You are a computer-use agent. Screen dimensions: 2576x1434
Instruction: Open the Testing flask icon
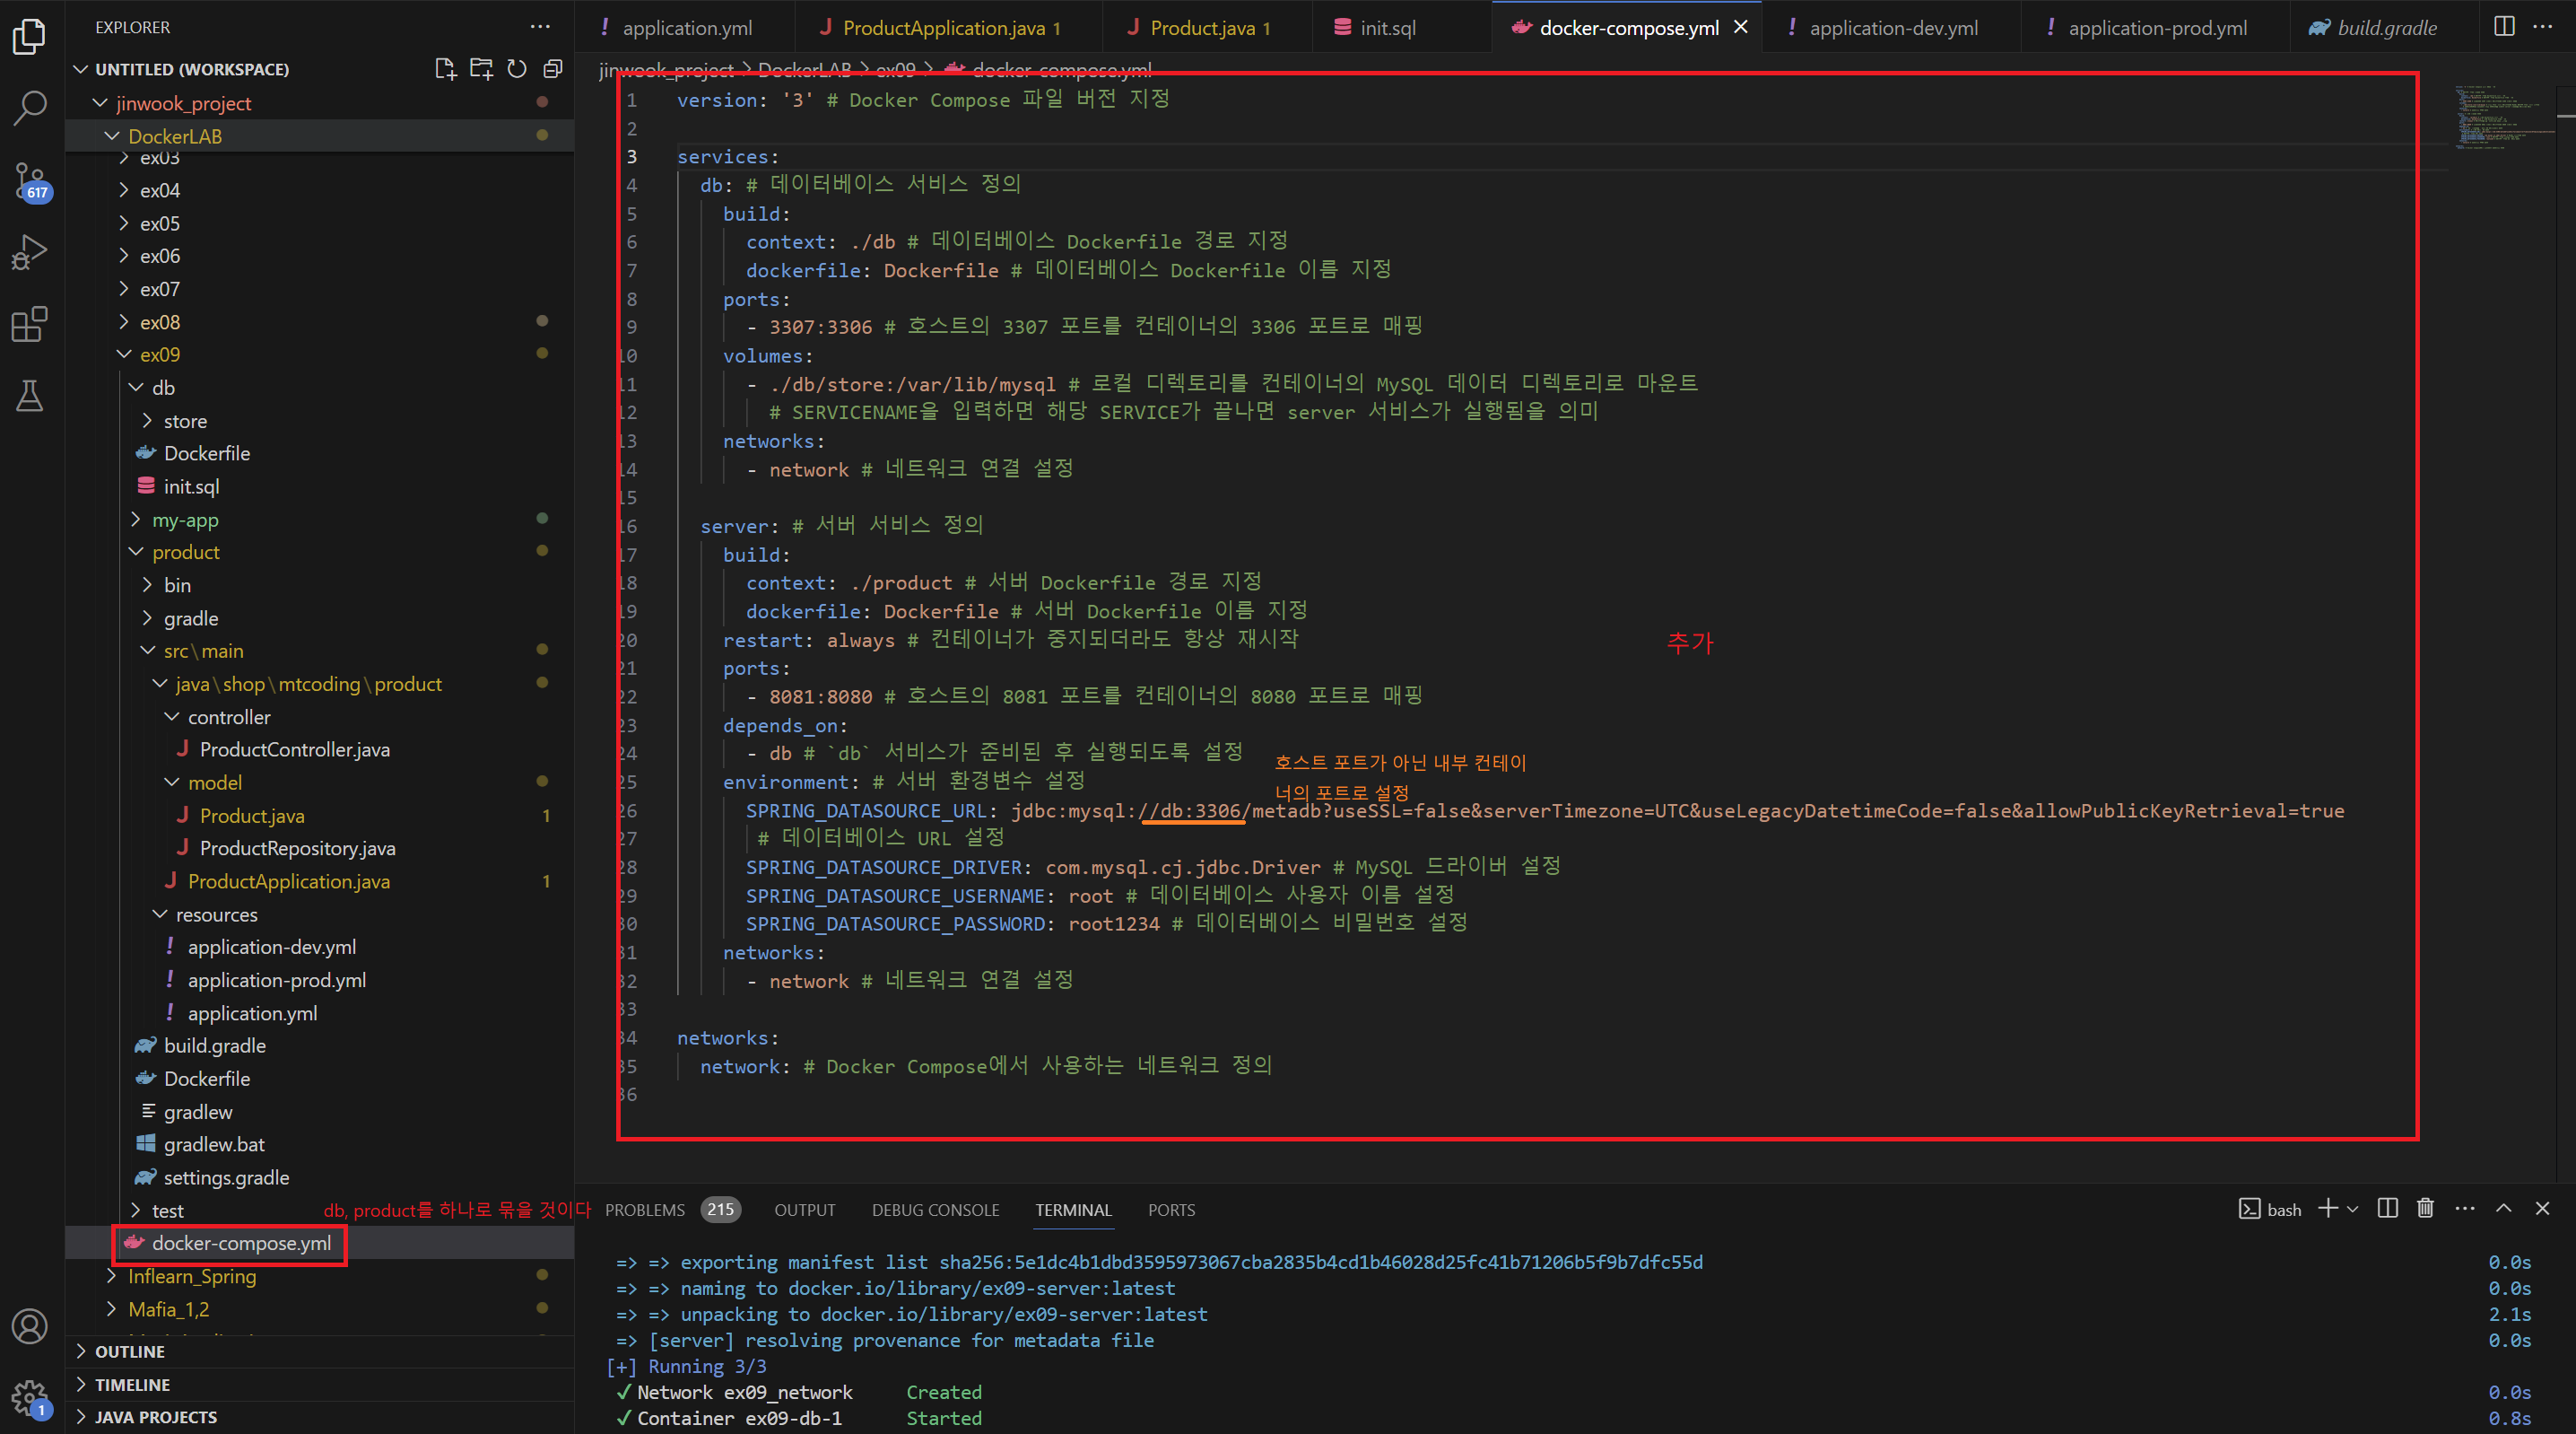(x=30, y=397)
